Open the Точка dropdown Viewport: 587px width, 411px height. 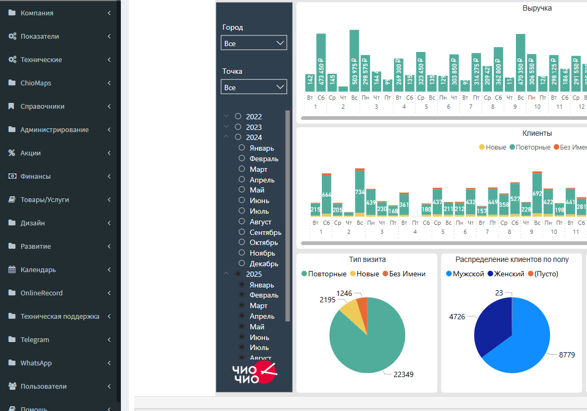point(254,87)
